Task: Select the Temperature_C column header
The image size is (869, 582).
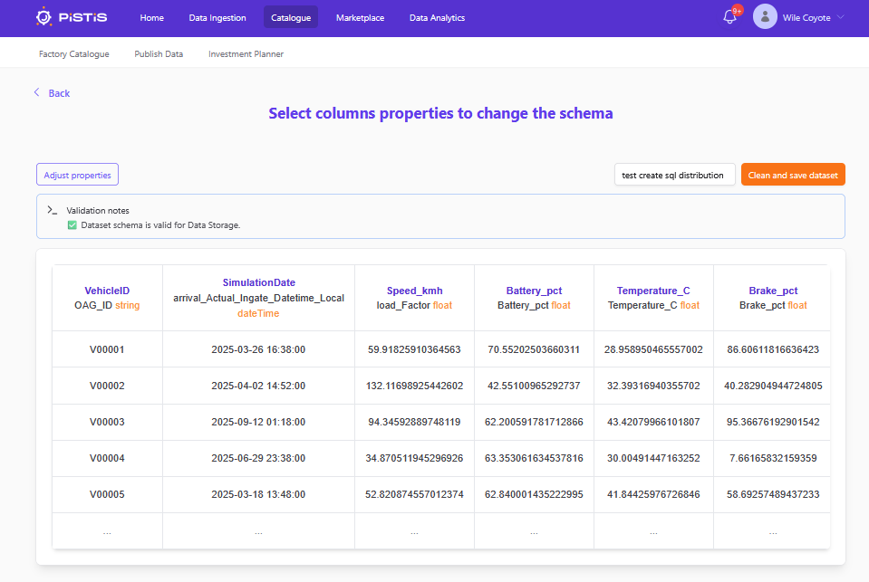Action: (x=653, y=291)
